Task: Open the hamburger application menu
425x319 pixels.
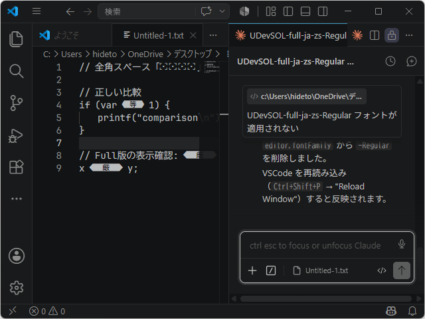Action: click(x=37, y=11)
